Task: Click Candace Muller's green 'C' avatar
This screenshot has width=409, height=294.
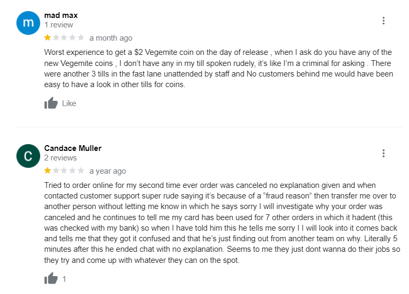Action: pyautogui.click(x=28, y=156)
